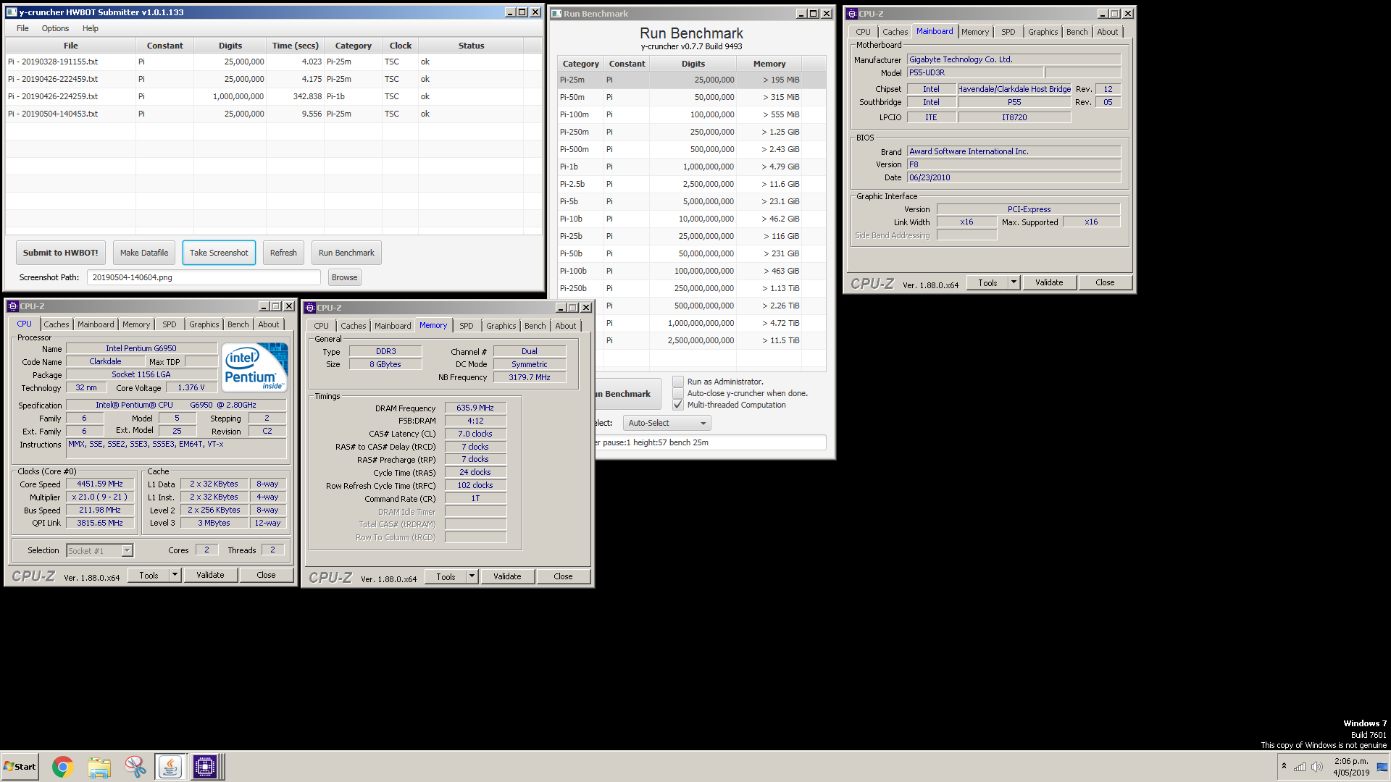Image resolution: width=1391 pixels, height=782 pixels.
Task: Close the CPU-Z Mainboard window via title bar
Action: coord(1128,14)
